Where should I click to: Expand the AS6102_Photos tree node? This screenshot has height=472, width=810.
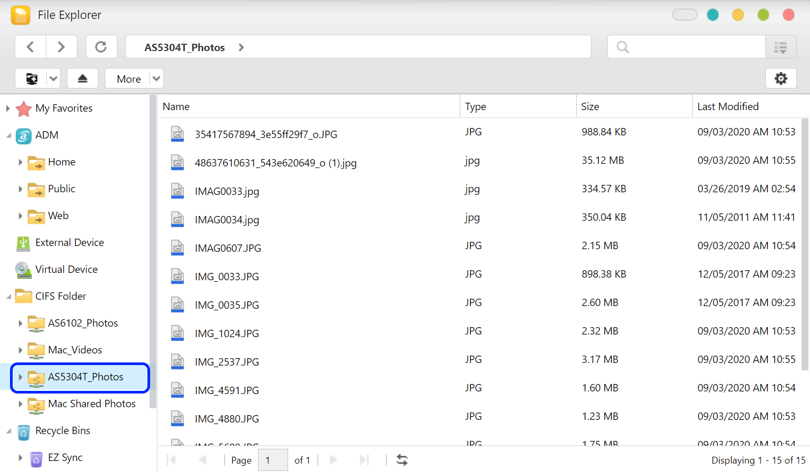click(21, 323)
